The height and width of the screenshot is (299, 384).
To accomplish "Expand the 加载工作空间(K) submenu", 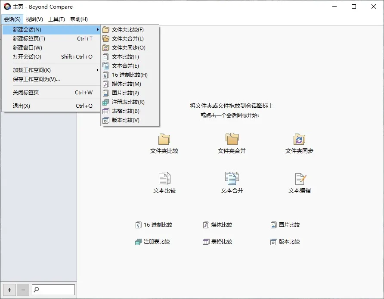I will [51, 70].
